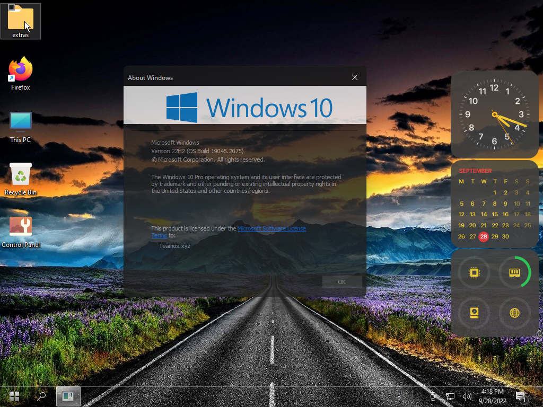Click day 30 in the calendar widget
Screen dimensions: 543x407
(x=505, y=236)
